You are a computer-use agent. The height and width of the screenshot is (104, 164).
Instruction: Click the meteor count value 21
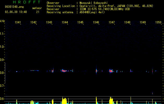tap(38, 12)
